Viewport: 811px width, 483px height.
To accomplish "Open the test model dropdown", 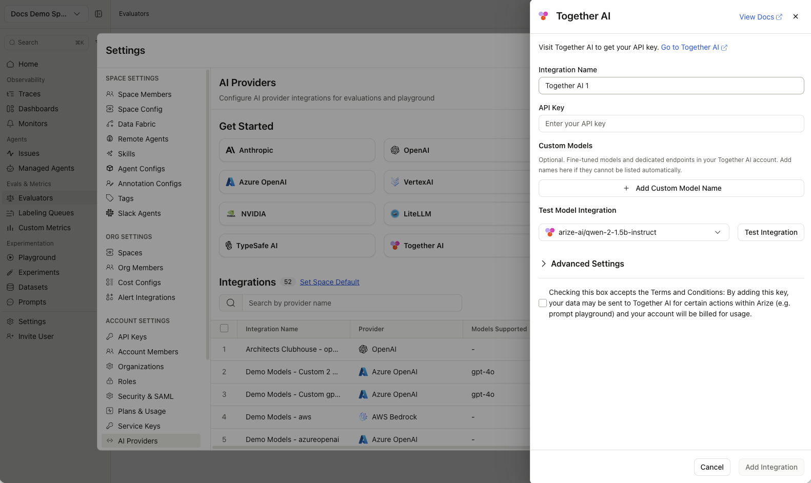I will point(634,232).
